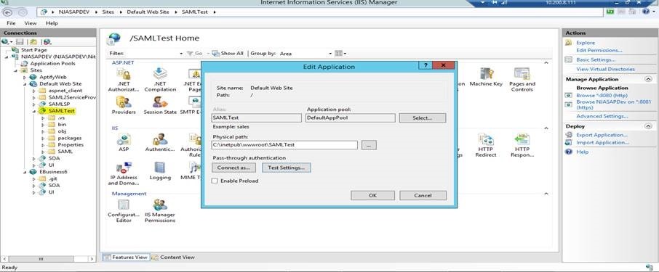659x272 pixels.
Task: Select the aspnet_client folder node
Action: pos(65,91)
